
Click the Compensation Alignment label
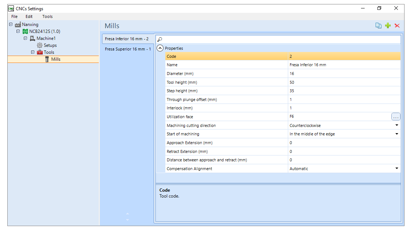189,169
